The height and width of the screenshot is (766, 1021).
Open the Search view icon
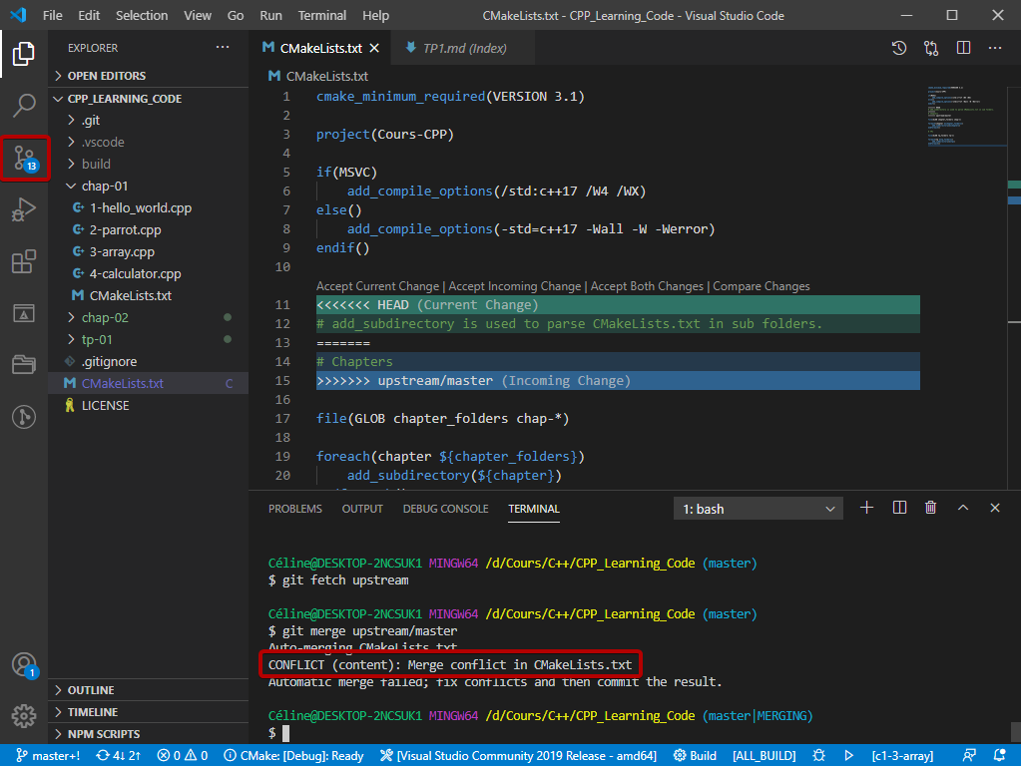point(23,105)
